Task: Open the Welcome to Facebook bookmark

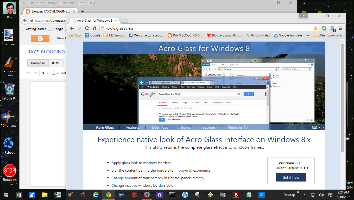Action: coord(146,35)
